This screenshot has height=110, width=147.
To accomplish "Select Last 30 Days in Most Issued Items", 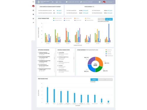I will pos(109,80).
